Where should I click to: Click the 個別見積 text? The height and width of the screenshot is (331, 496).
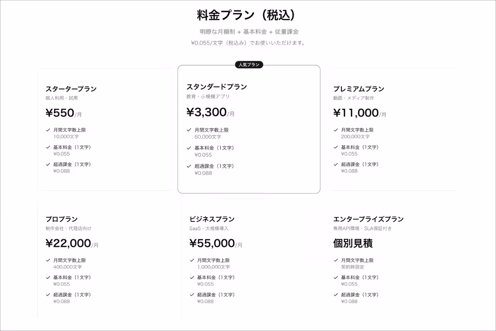[x=353, y=243]
